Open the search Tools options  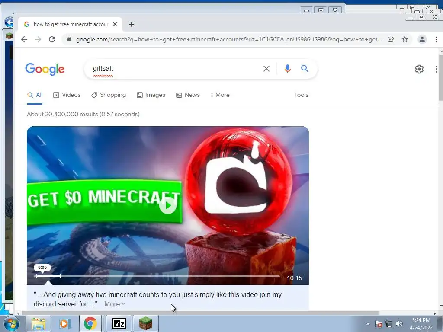301,95
